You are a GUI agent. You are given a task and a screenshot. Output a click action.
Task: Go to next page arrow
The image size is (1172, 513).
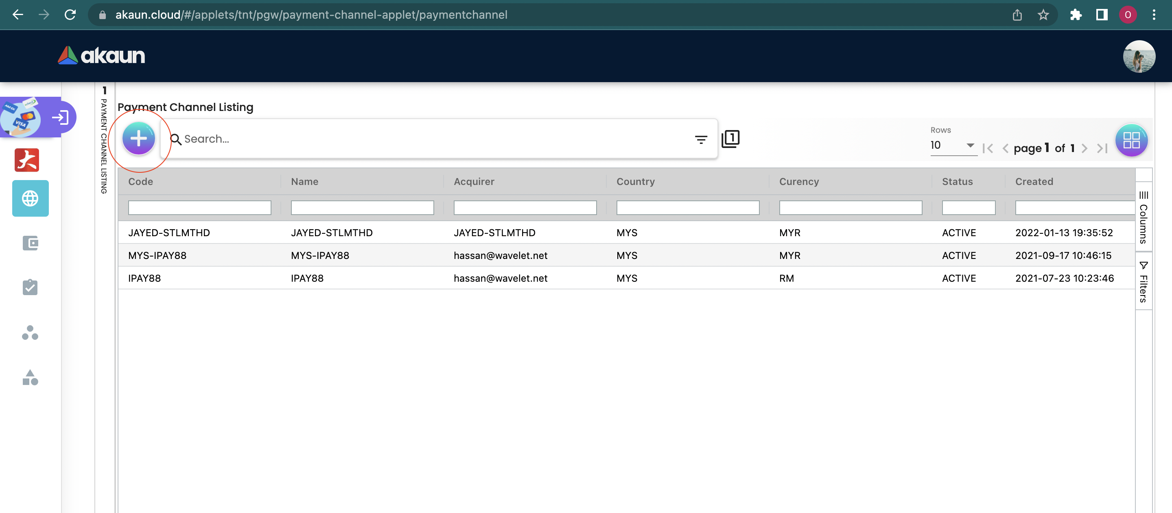pyautogui.click(x=1085, y=149)
